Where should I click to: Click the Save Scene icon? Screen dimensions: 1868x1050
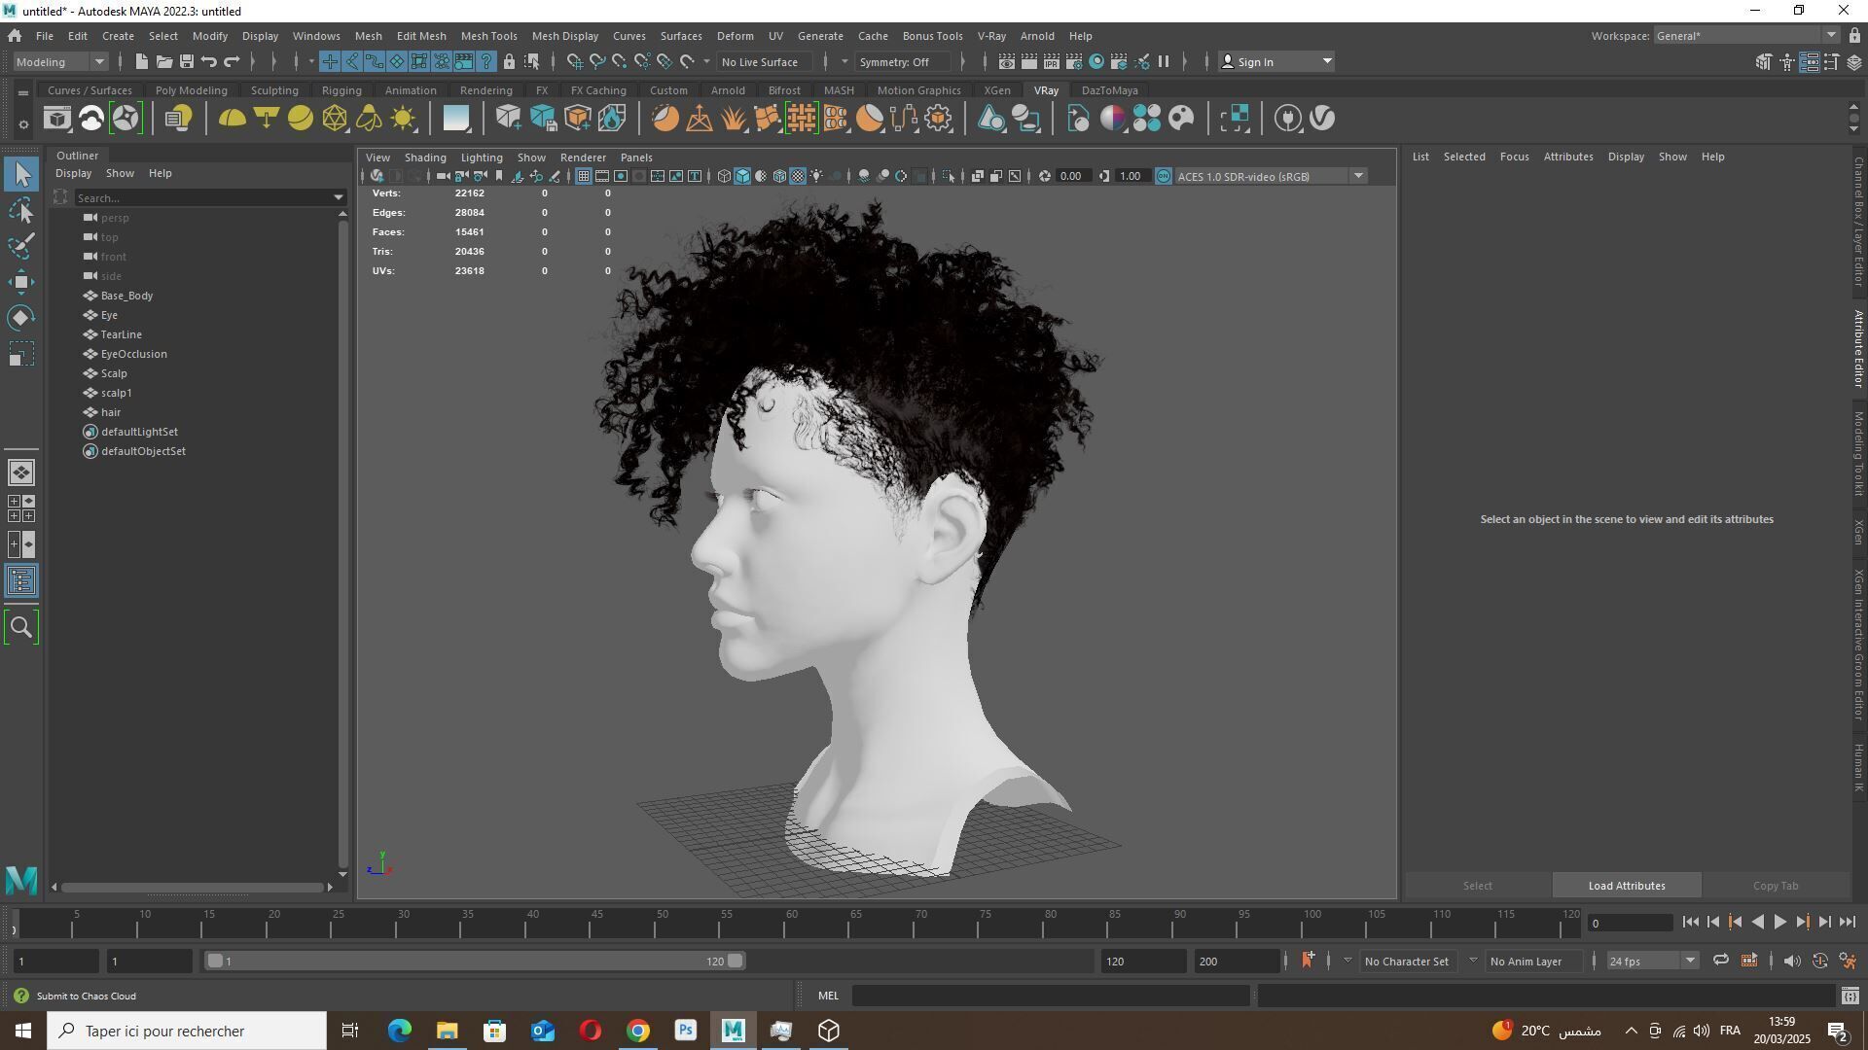coord(186,61)
